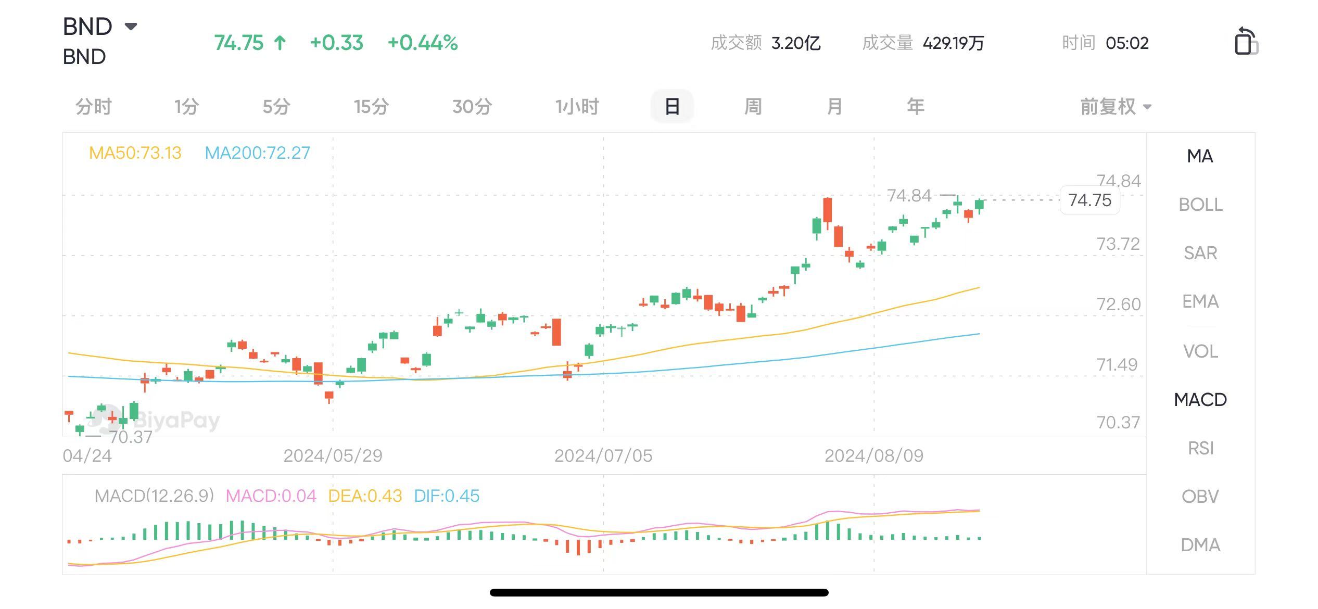Viewport: 1318px width, 609px height.
Task: Tap the current price 74.75 tag
Action: 1089,200
